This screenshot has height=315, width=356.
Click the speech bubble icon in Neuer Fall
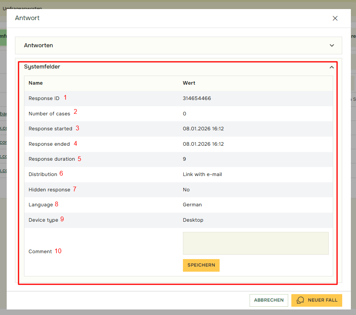point(300,300)
